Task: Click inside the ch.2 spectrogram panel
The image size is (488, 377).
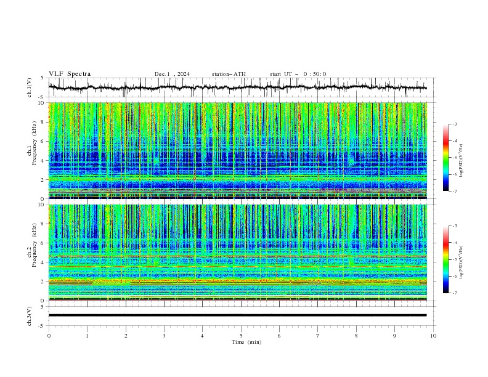Action: pyautogui.click(x=237, y=253)
